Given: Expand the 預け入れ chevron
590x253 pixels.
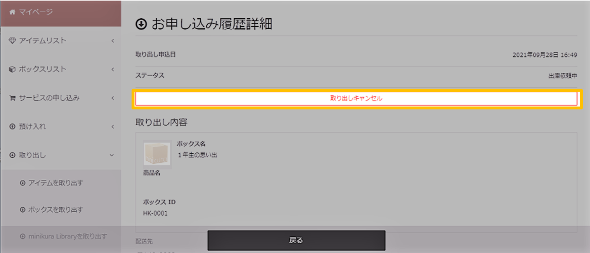Looking at the screenshot, I should (113, 127).
